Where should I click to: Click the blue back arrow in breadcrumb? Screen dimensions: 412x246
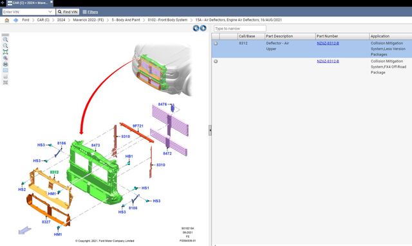pos(15,20)
